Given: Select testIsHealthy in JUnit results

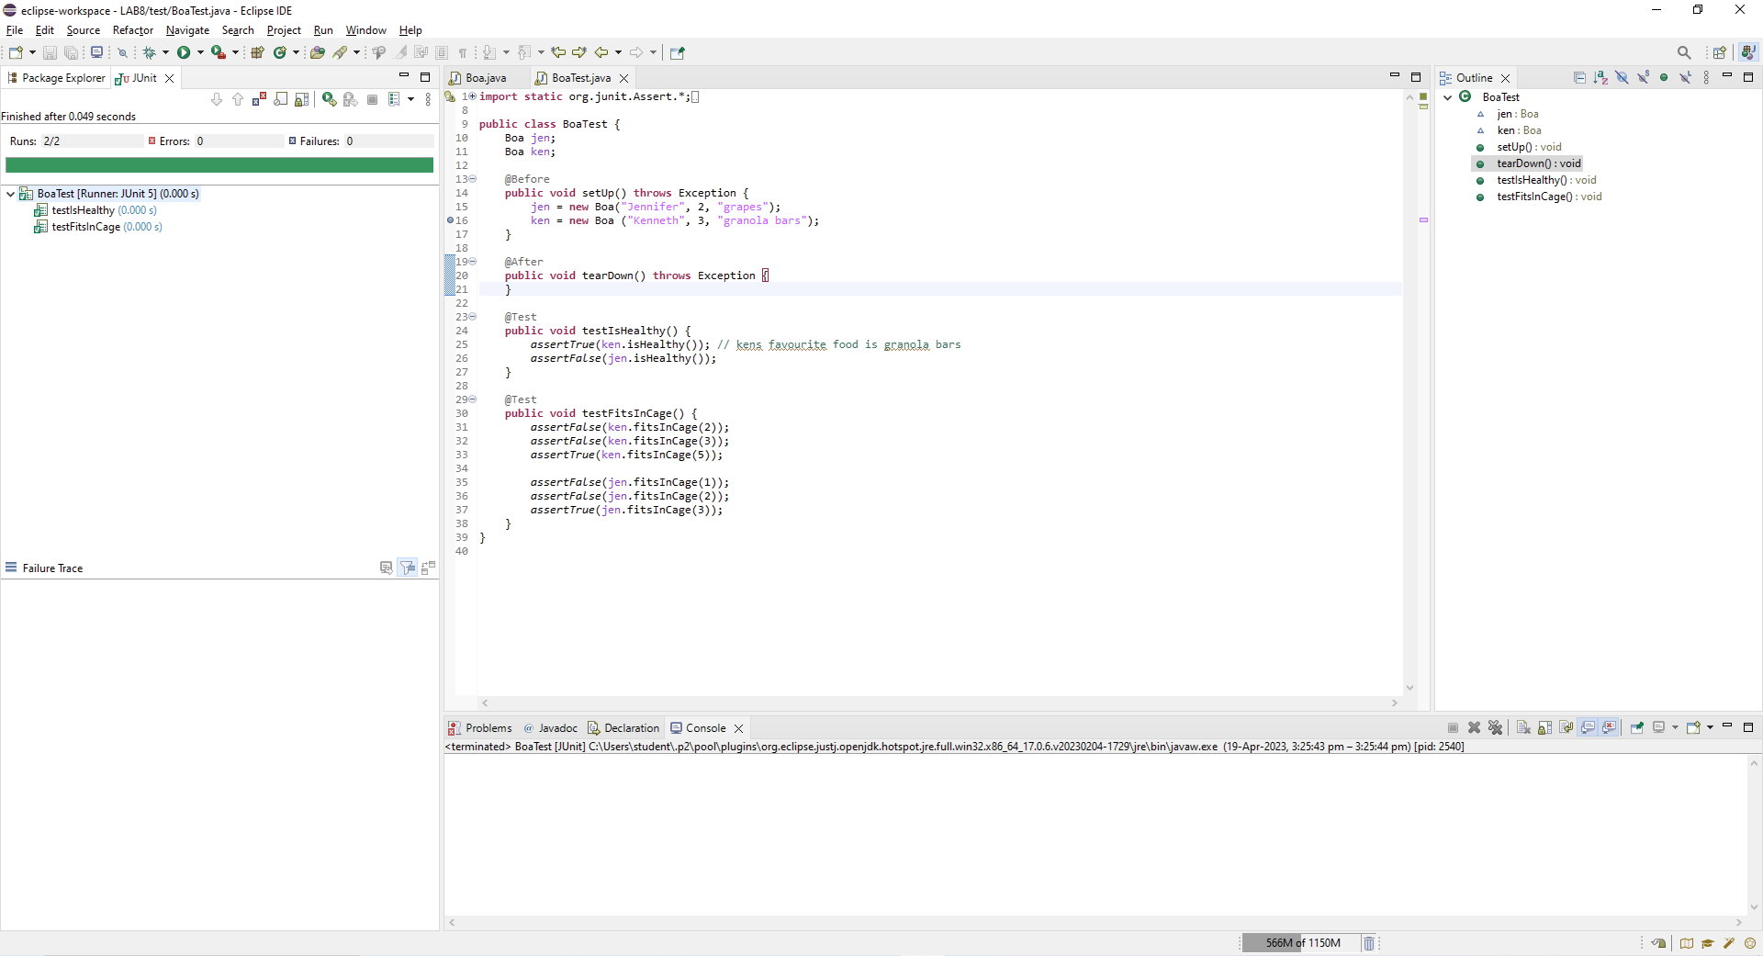Looking at the screenshot, I should (95, 210).
